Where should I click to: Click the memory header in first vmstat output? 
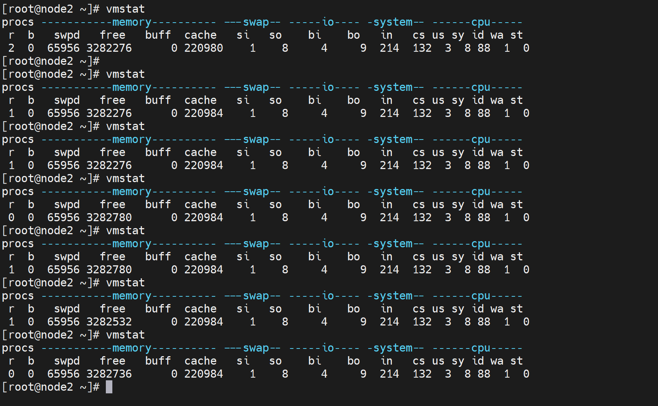coord(132,22)
